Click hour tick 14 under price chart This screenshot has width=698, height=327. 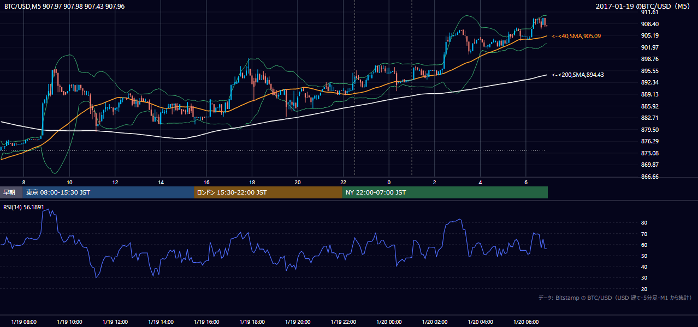[161, 182]
